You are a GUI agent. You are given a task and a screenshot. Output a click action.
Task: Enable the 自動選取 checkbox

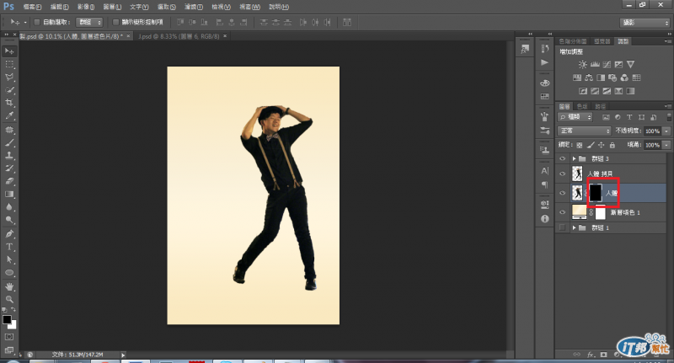click(37, 22)
